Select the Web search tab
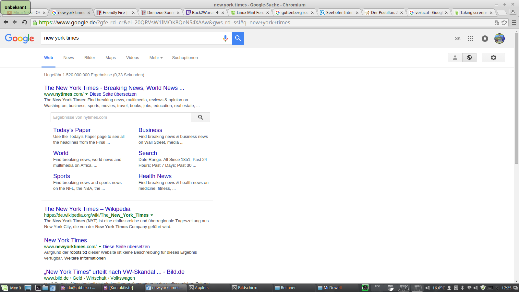This screenshot has width=519, height=292. (49, 58)
